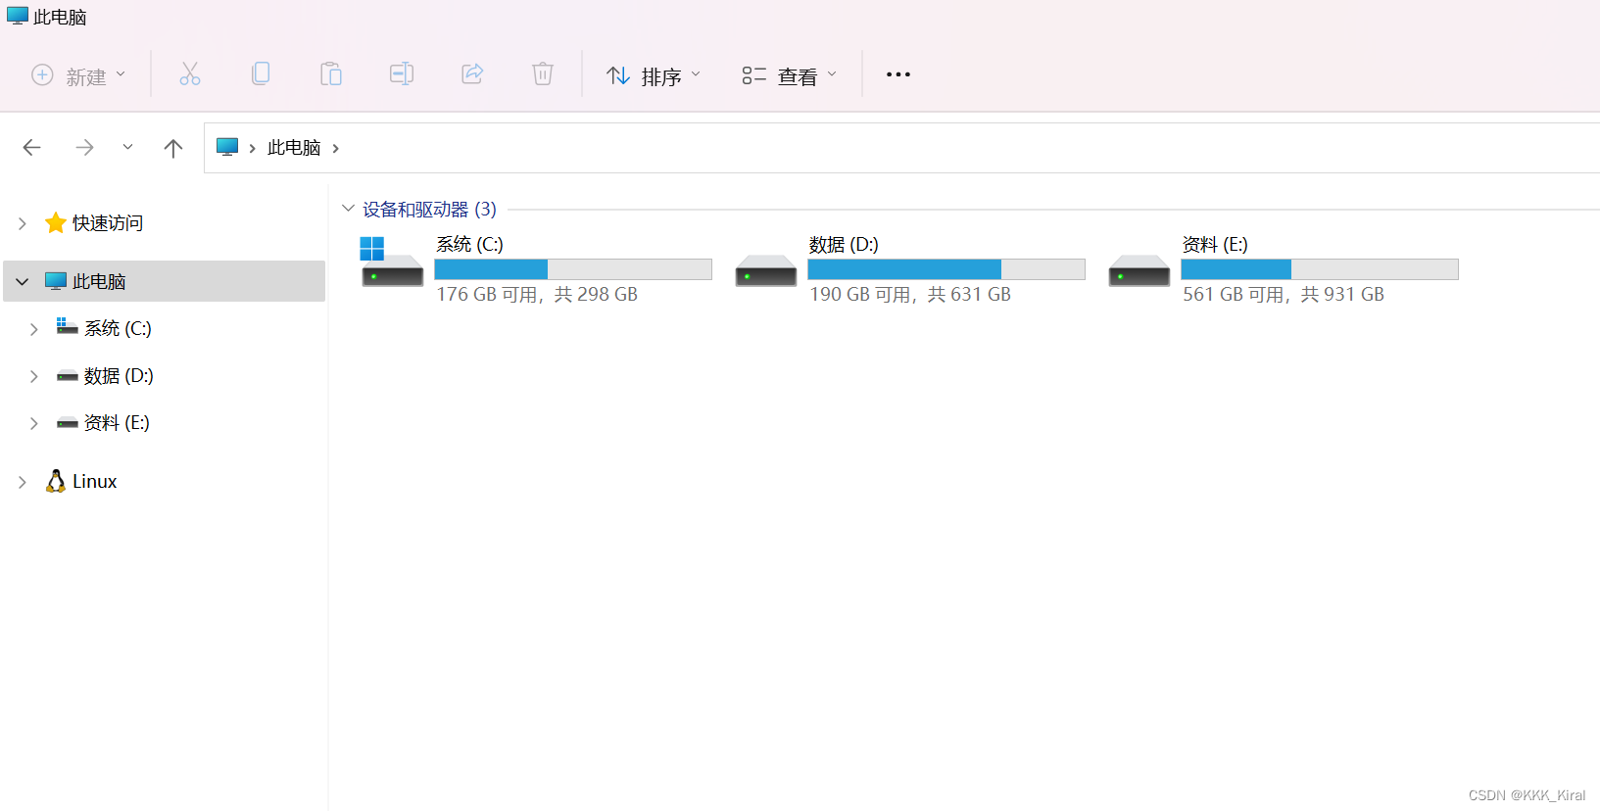Click 资料 (E:) drive icon in sidebar

(x=68, y=423)
